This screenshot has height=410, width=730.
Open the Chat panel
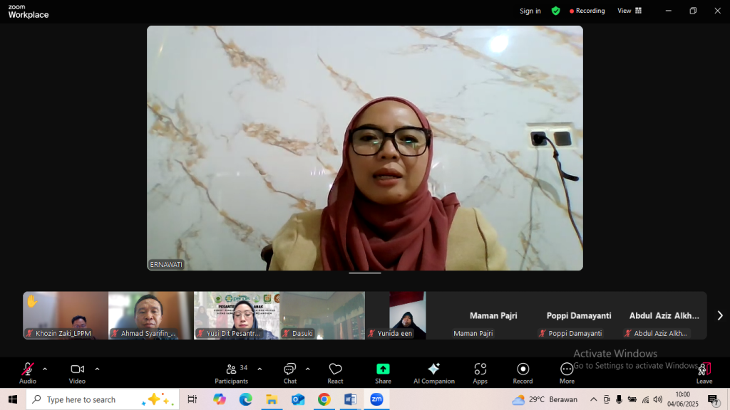(x=289, y=373)
